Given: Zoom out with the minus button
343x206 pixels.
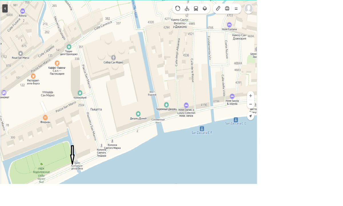Looking at the screenshot, I should click(251, 104).
